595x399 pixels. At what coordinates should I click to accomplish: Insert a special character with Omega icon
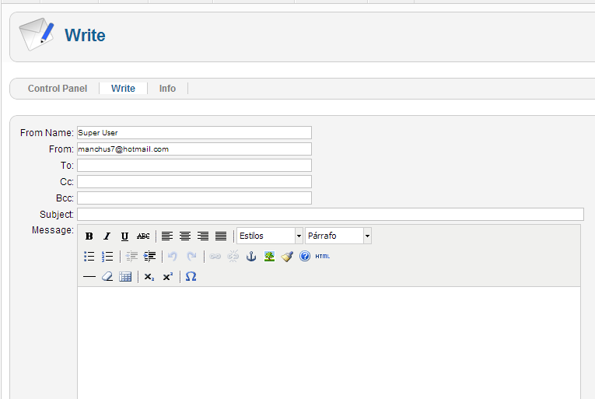(191, 277)
